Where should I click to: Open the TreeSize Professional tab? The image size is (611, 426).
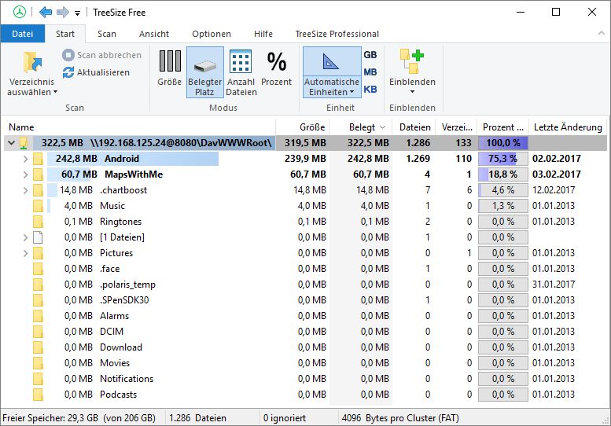(x=337, y=34)
